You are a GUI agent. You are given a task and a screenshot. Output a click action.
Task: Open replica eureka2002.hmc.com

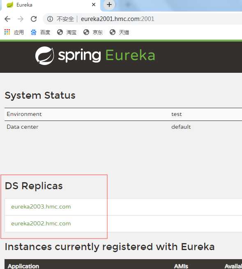41,223
